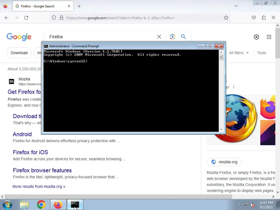This screenshot has width=280, height=210.
Task: Click Command Prompt scrollbar up arrow
Action: click(221, 52)
